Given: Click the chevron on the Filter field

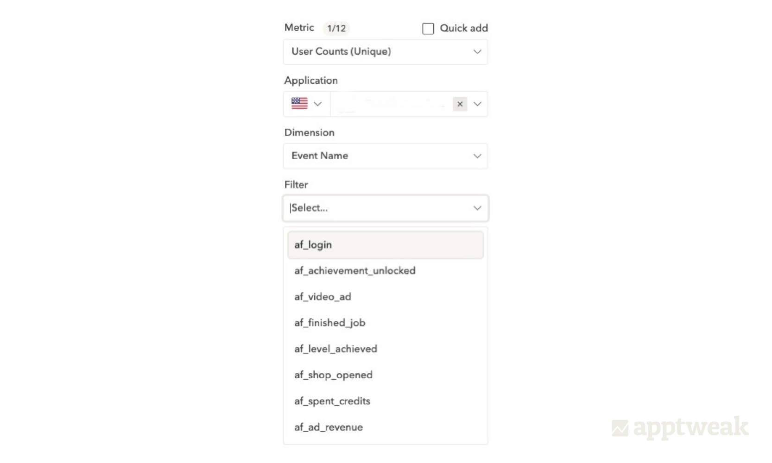Looking at the screenshot, I should [477, 208].
